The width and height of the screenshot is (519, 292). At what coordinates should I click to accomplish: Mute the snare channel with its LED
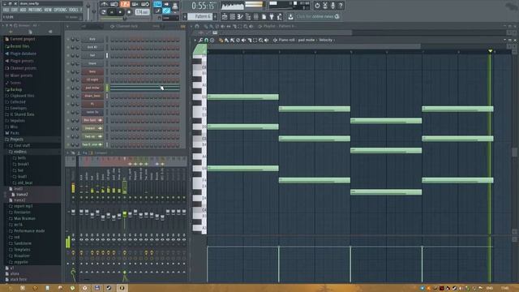pos(68,63)
